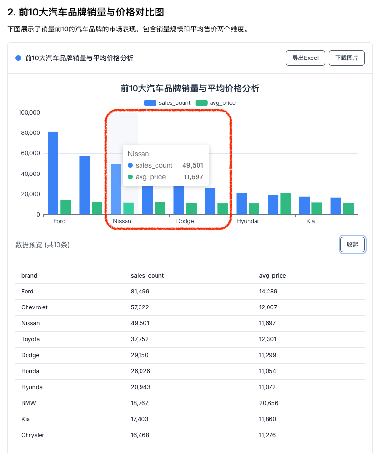Screen dimensions: 382x453
Task: Click avg price value 11,276
Action: (267, 435)
